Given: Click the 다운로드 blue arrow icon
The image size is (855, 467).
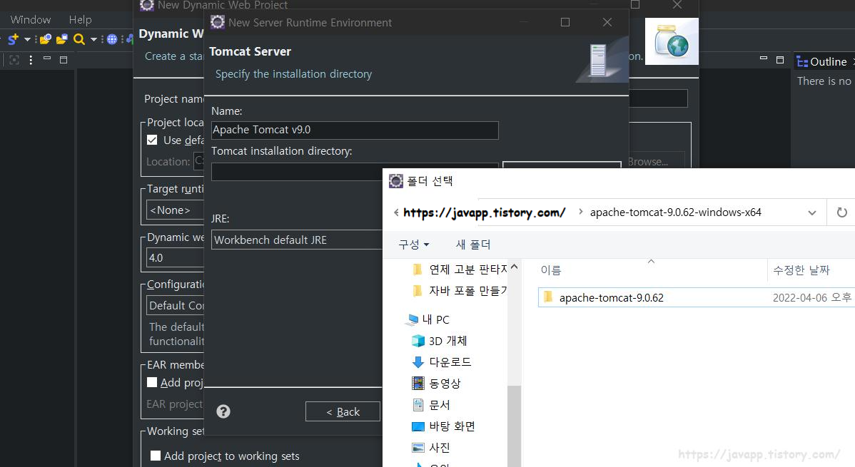Looking at the screenshot, I should (x=418, y=361).
